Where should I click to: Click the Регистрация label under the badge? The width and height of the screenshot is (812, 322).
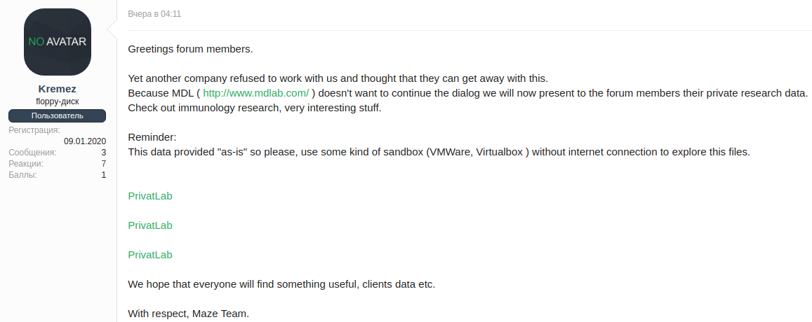click(x=34, y=130)
